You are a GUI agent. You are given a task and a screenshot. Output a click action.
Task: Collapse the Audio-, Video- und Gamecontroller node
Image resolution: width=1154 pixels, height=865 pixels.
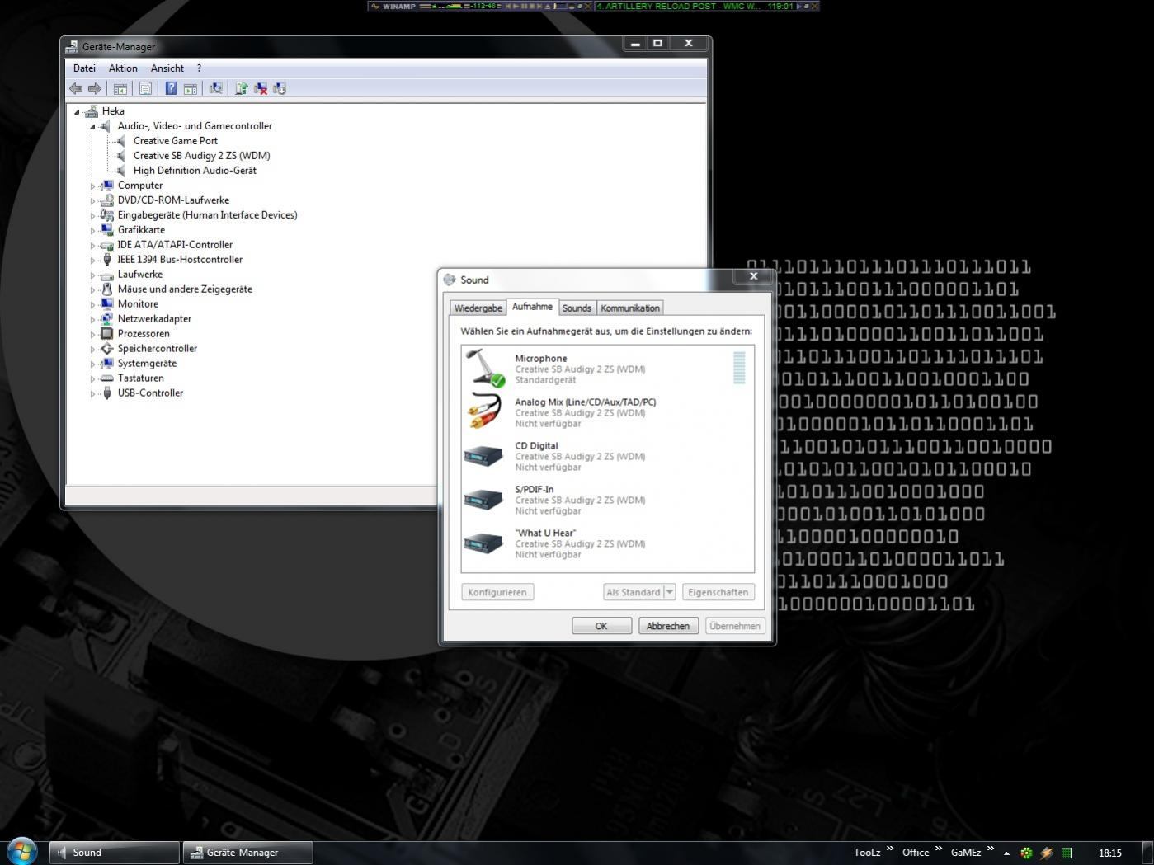point(92,127)
